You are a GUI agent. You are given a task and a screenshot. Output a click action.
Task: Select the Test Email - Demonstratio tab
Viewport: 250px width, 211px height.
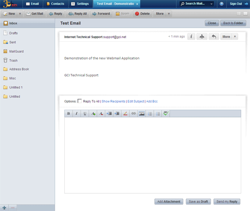click(115, 4)
